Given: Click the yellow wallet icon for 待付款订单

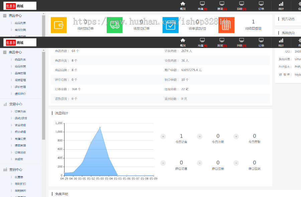Looking at the screenshot, I should [x=59, y=25].
